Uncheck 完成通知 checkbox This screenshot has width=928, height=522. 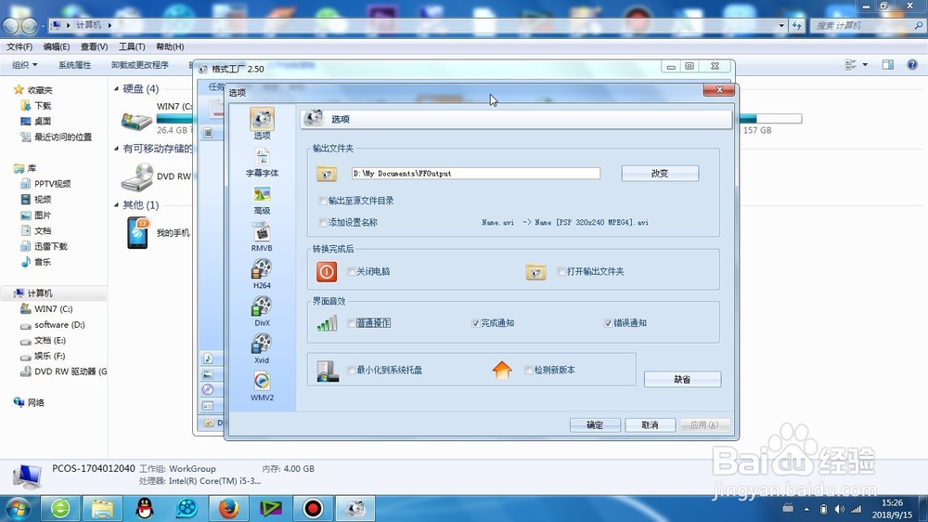pos(475,323)
